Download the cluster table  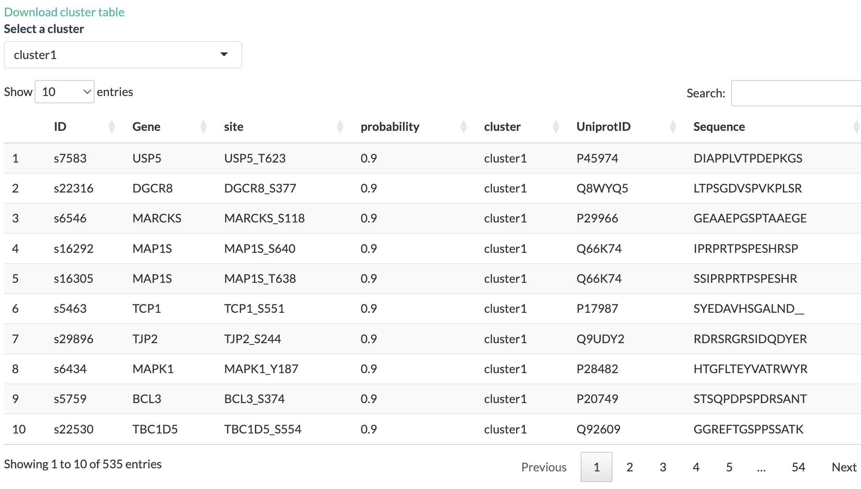pos(64,12)
